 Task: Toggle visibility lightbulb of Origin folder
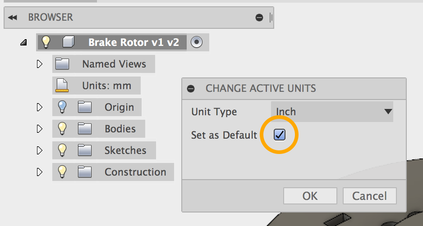click(x=63, y=107)
